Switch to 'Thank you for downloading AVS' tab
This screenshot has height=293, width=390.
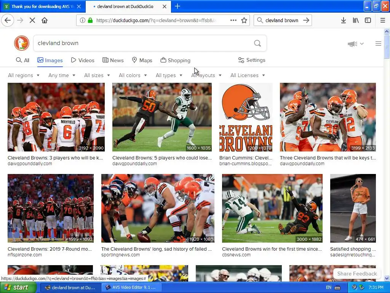point(43,6)
